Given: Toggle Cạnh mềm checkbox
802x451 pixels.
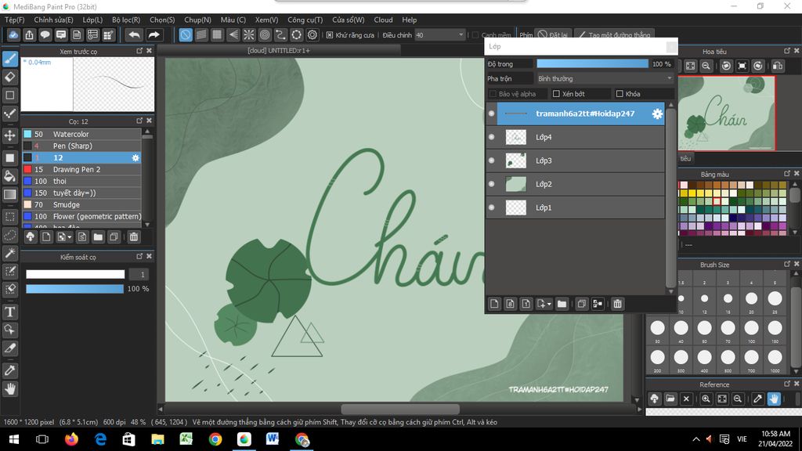Looking at the screenshot, I should [475, 34].
